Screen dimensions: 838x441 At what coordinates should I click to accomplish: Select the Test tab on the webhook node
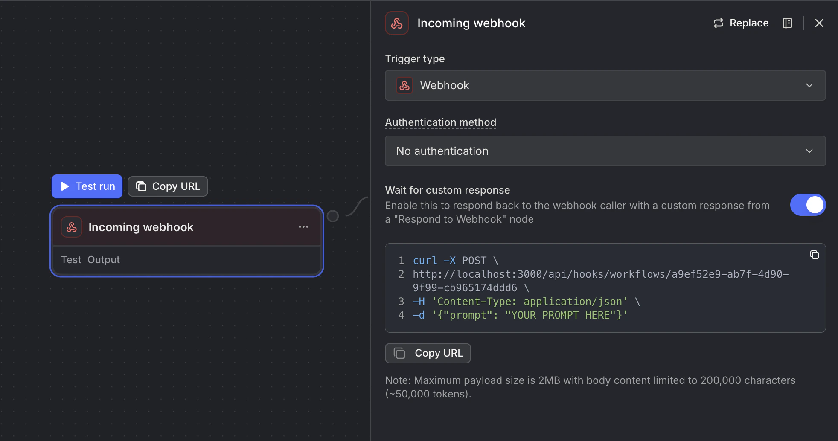click(71, 259)
